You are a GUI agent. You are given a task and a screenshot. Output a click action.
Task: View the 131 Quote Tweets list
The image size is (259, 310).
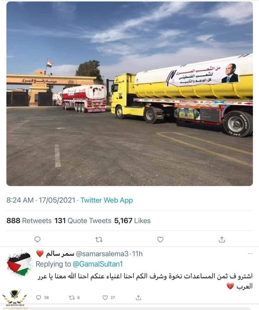[83, 221]
